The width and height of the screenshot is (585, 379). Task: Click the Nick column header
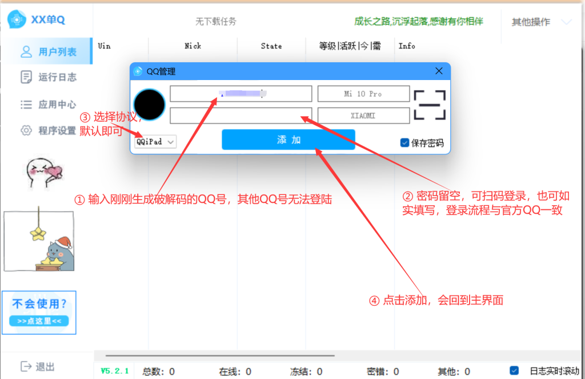click(x=193, y=46)
